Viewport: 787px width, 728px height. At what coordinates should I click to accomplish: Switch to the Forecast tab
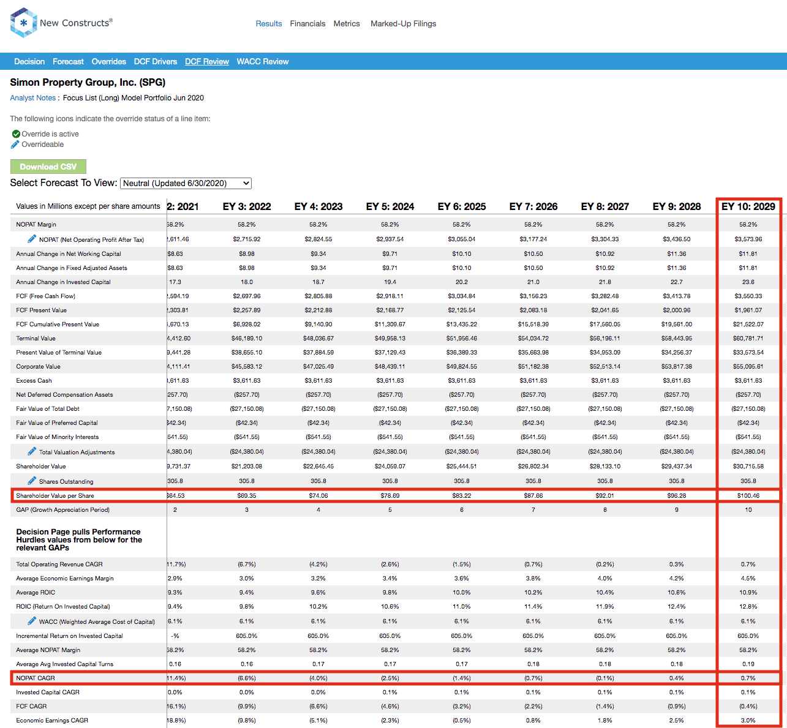[x=68, y=62]
